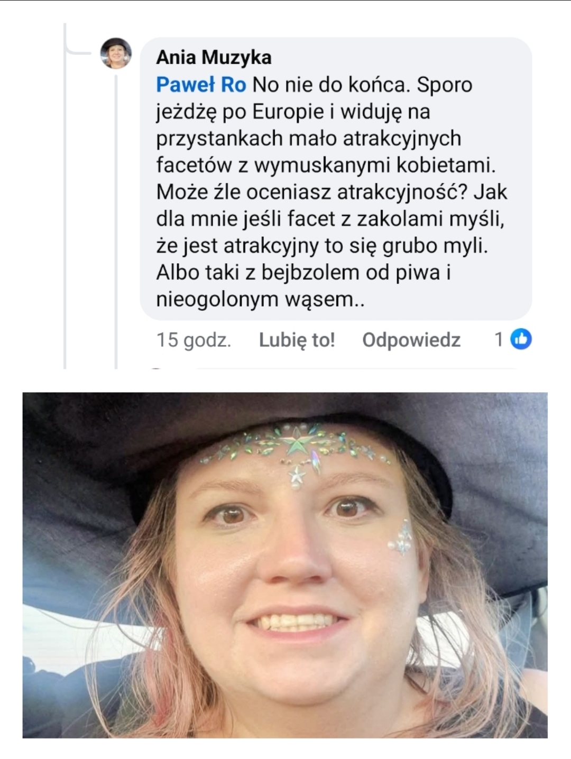Click the commenter name Ania Muzyka
This screenshot has height=759, width=571.
(x=214, y=57)
